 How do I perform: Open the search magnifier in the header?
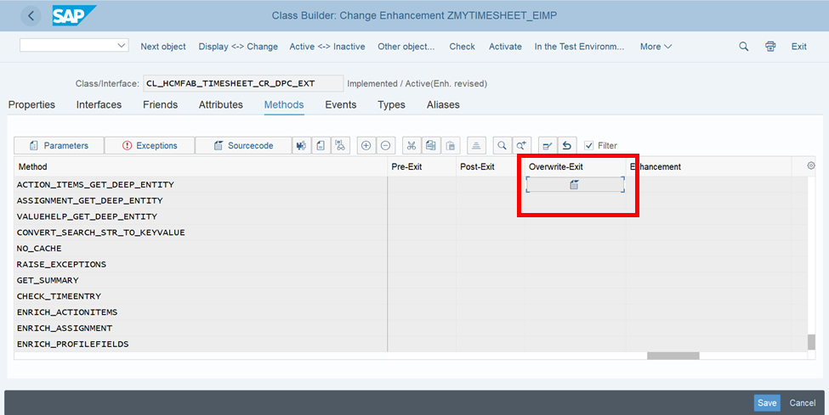[x=743, y=47]
